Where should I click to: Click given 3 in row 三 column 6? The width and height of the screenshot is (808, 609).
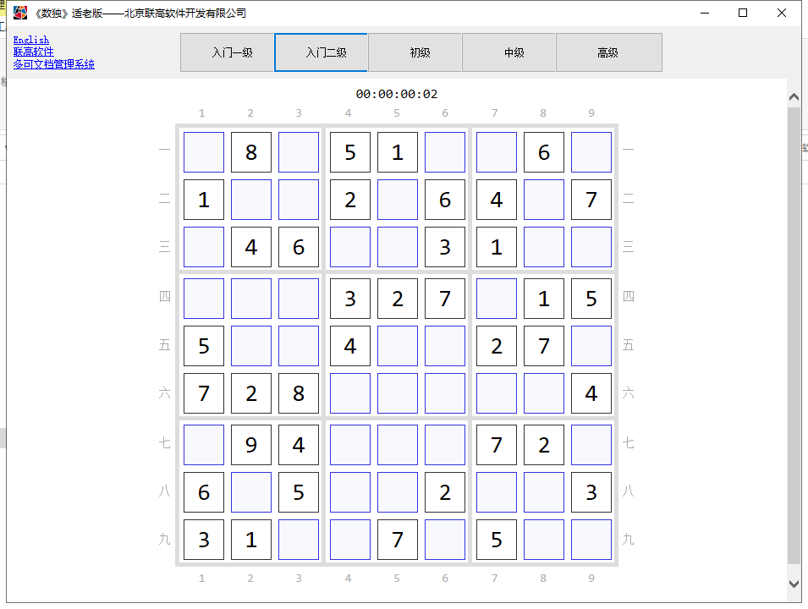[445, 247]
